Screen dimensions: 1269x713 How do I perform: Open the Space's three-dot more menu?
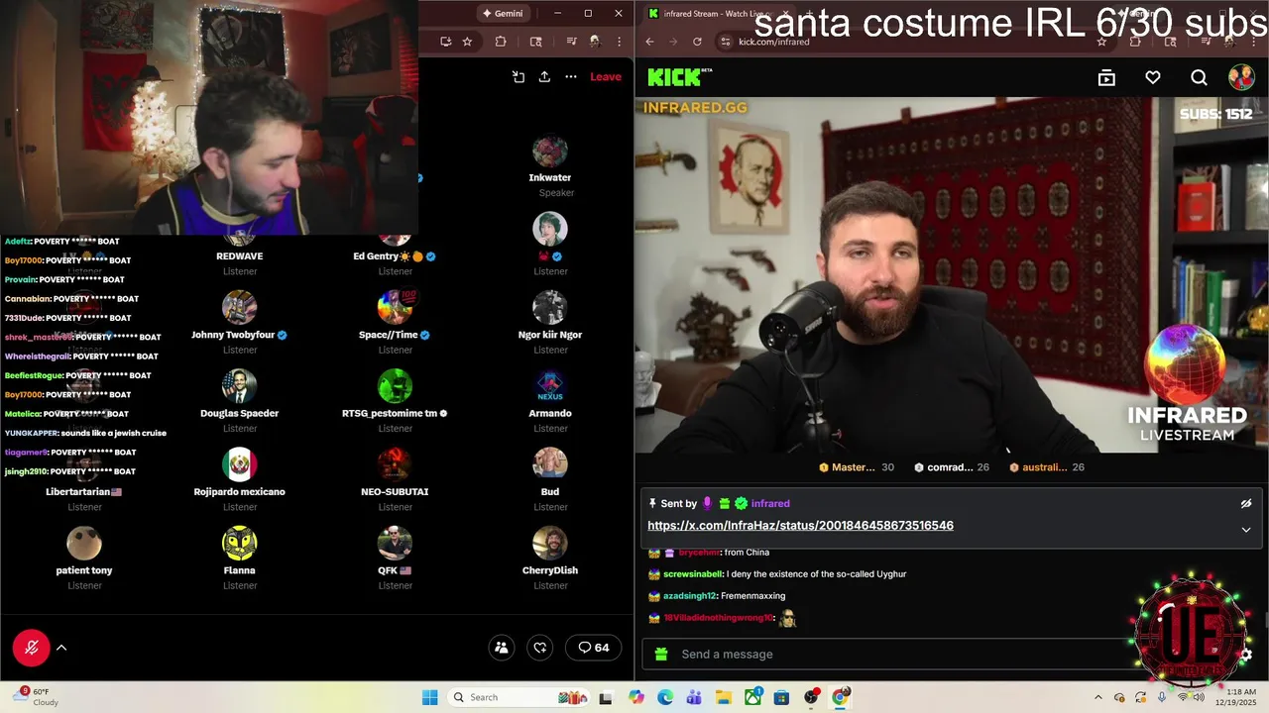pos(571,76)
